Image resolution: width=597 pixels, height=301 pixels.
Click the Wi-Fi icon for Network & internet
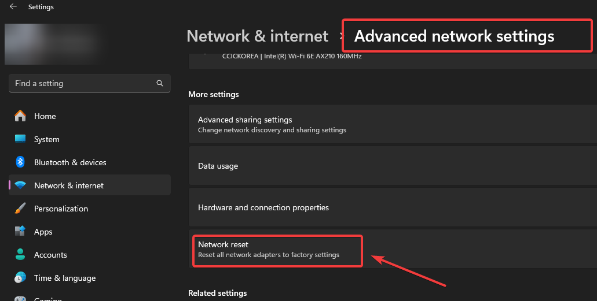[20, 185]
